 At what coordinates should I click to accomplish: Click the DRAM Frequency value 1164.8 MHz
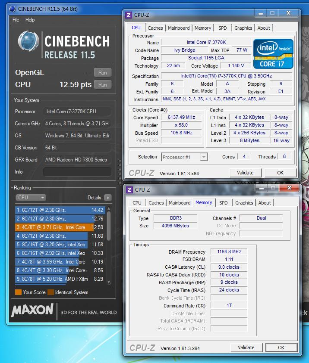pyautogui.click(x=229, y=251)
